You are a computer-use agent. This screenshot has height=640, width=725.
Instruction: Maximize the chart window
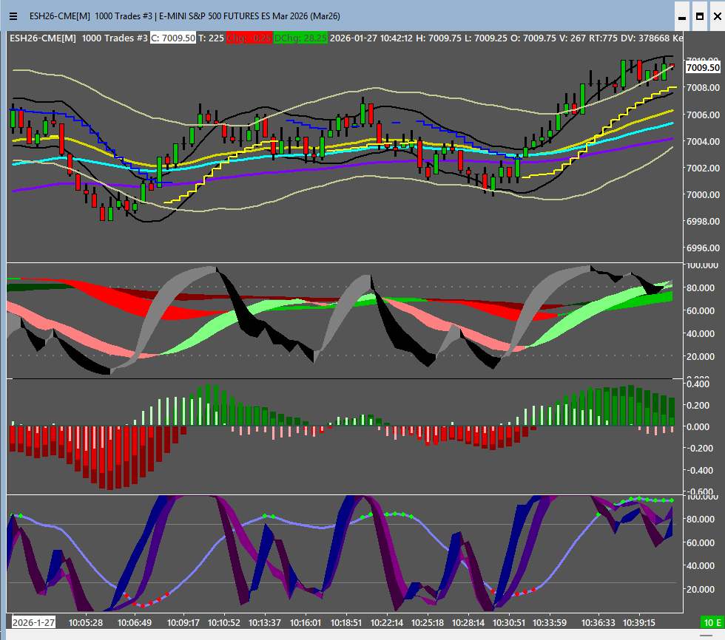point(699,16)
